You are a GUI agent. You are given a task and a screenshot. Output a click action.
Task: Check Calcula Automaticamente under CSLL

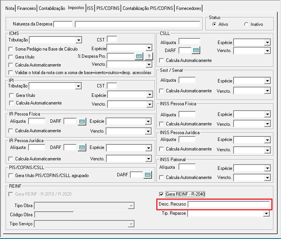click(x=161, y=60)
